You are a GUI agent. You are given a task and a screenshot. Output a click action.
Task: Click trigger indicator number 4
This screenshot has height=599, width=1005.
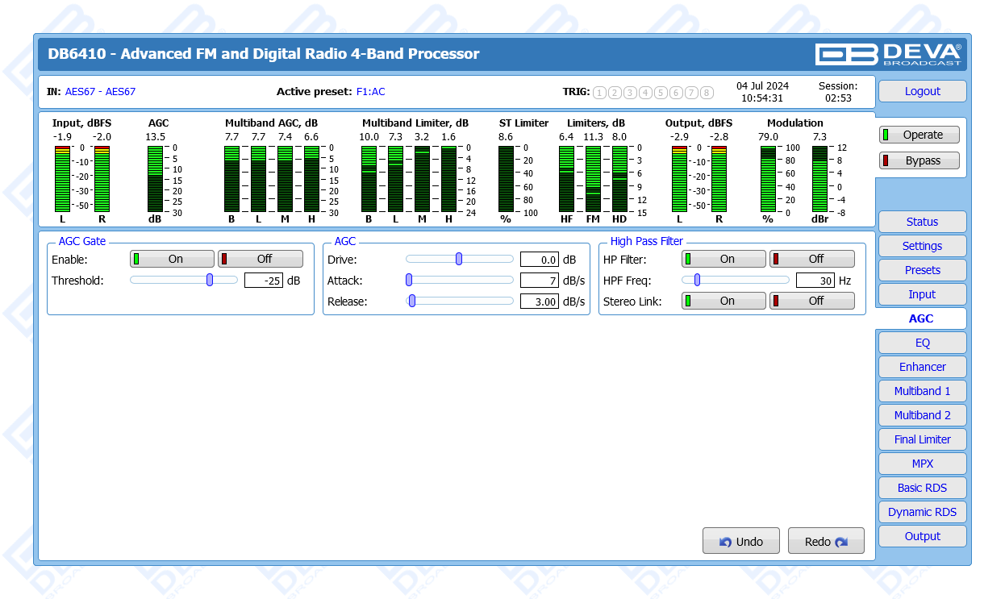tap(645, 93)
